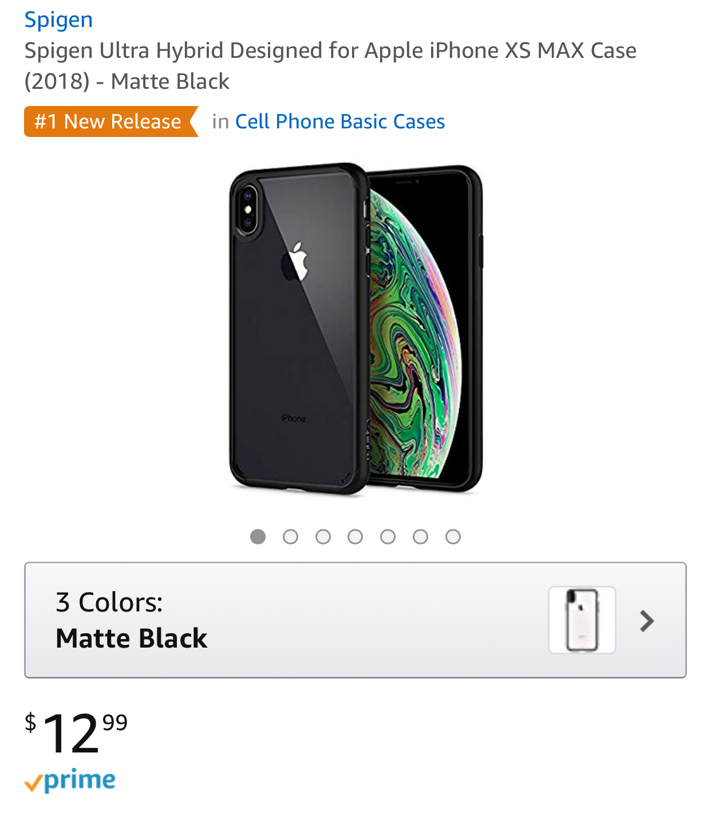Tap the color variant thumbnail swatch
The width and height of the screenshot is (711, 835).
(x=582, y=620)
